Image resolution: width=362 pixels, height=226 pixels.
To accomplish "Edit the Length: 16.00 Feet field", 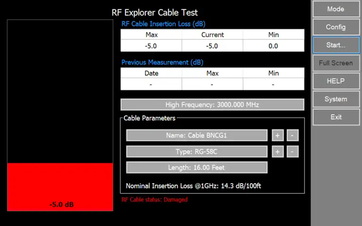I will 197,168.
